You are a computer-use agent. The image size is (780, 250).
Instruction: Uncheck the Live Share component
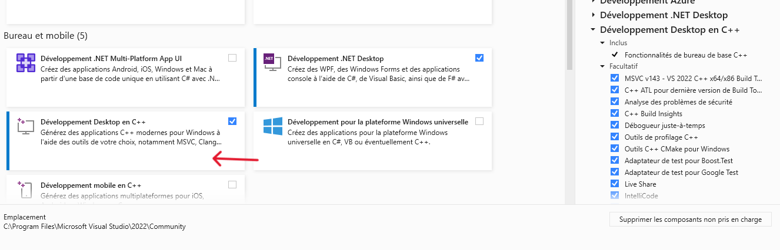(615, 184)
